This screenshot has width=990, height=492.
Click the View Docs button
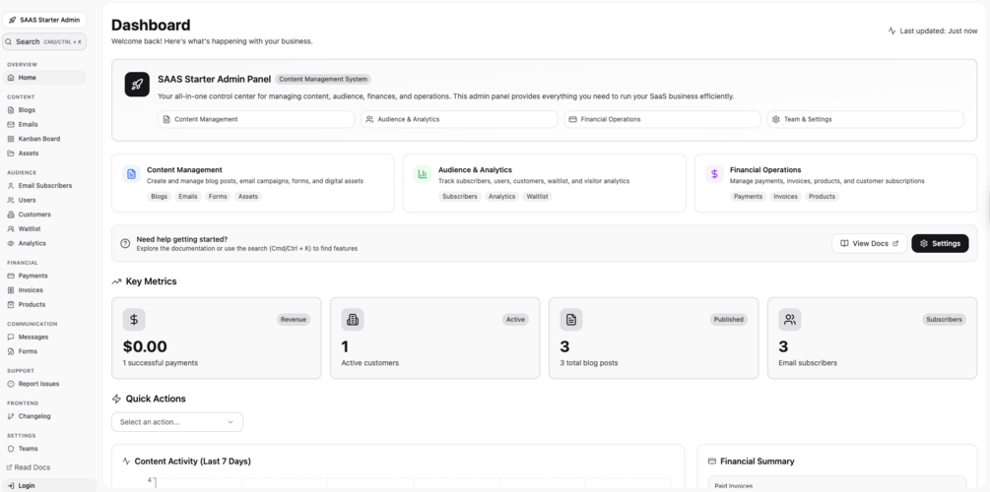tap(868, 243)
